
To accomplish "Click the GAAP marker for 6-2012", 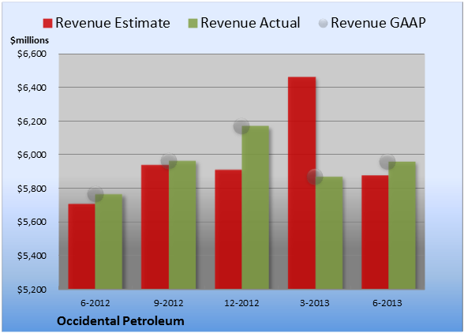I will point(95,194).
